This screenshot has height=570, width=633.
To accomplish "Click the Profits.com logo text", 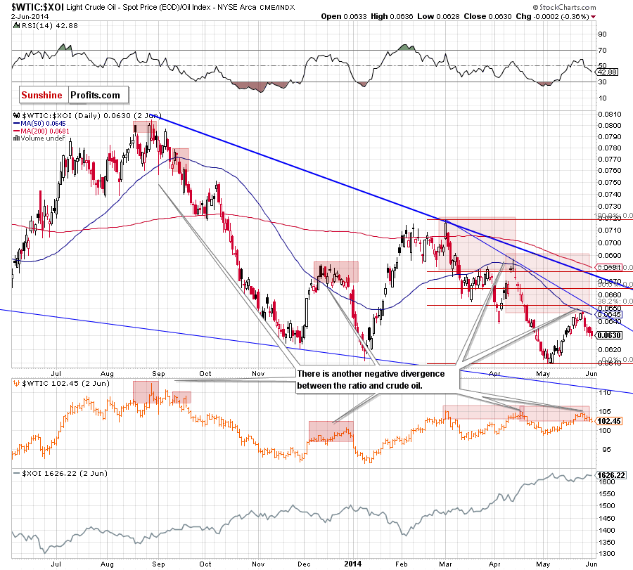I will pos(95,95).
